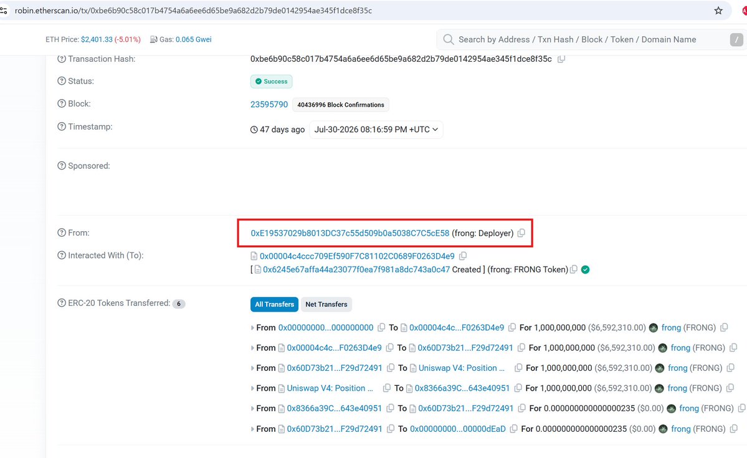Click help icon next to Block
This screenshot has height=458, width=747.
pos(62,103)
